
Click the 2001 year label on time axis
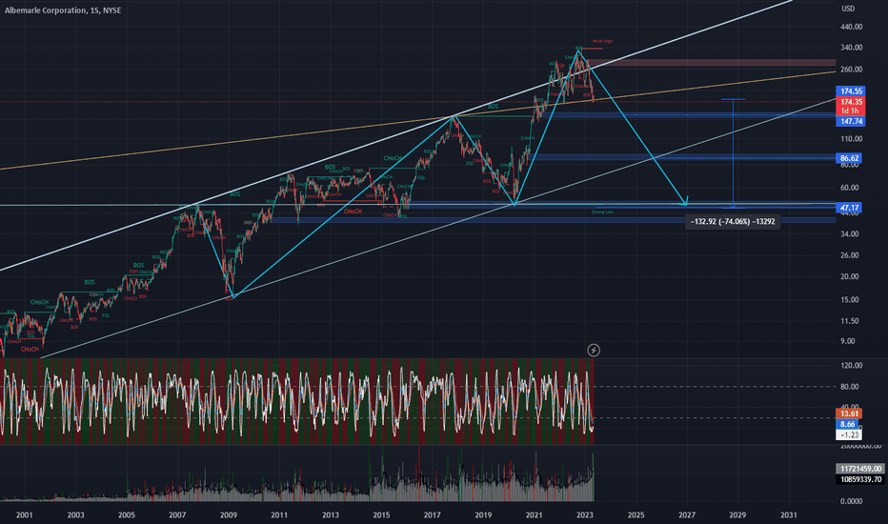click(25, 514)
